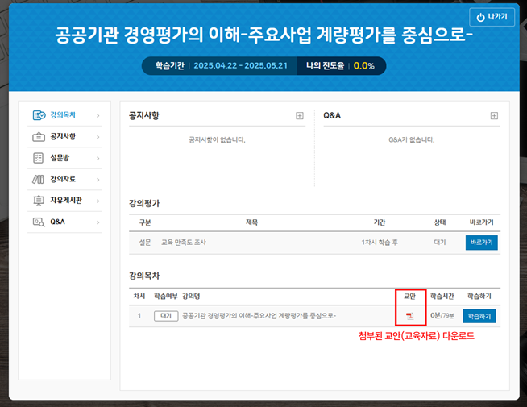The height and width of the screenshot is (407, 527).
Task: Open more 공지사항 with the plus icon
Action: click(x=300, y=116)
